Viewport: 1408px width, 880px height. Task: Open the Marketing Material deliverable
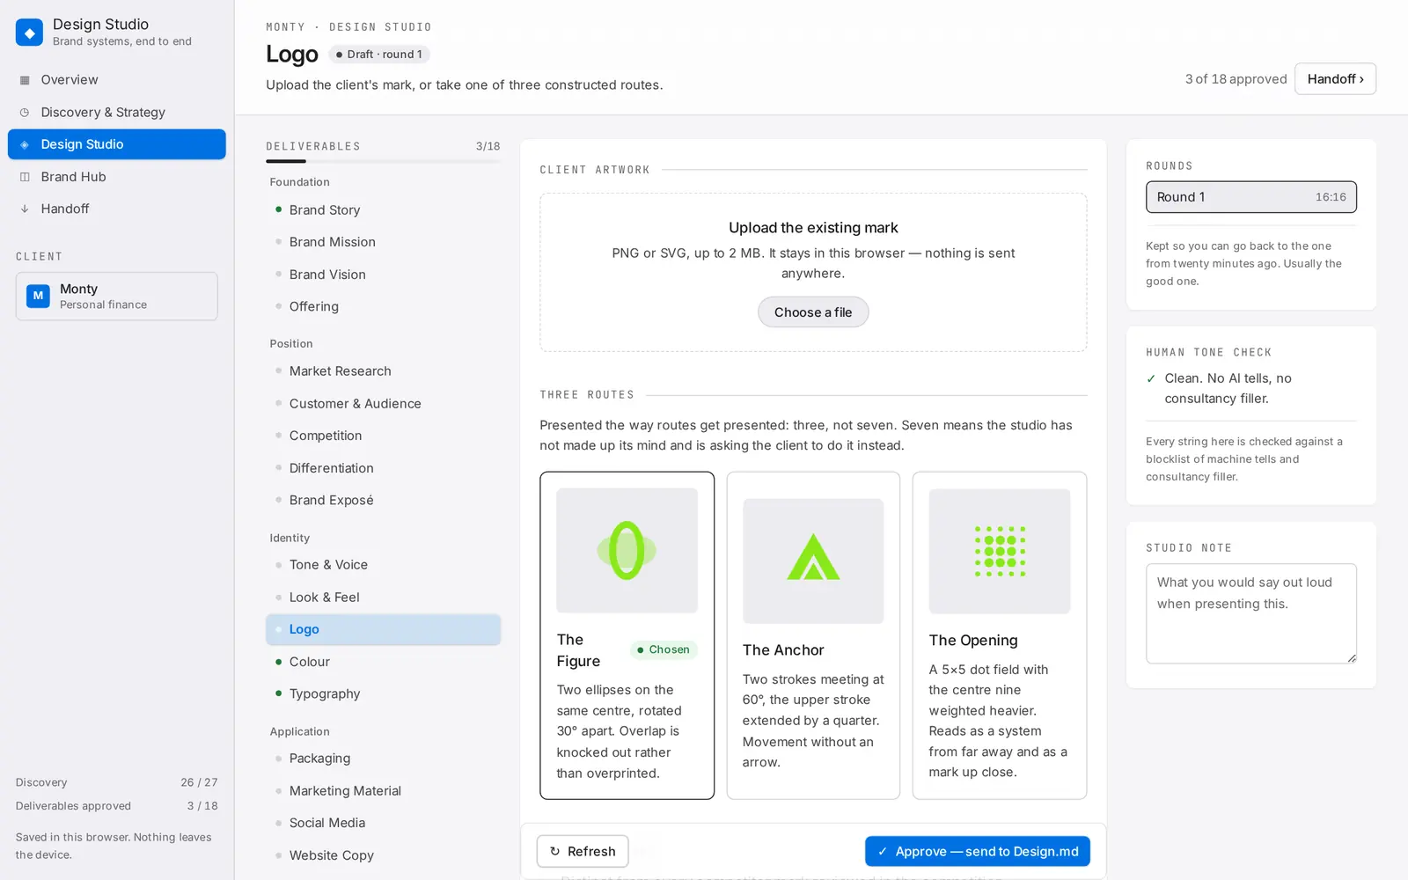coord(384,791)
